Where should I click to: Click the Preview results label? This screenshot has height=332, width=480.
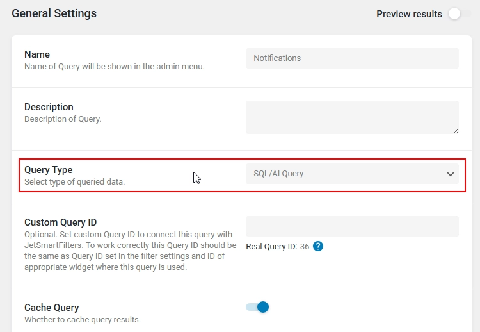pos(410,14)
